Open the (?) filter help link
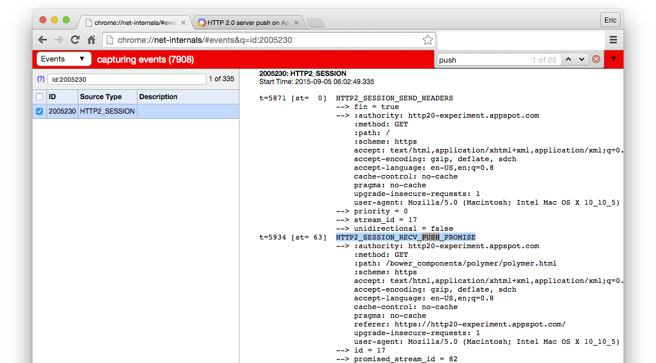Viewport: 656px width, 363px height. 41,79
